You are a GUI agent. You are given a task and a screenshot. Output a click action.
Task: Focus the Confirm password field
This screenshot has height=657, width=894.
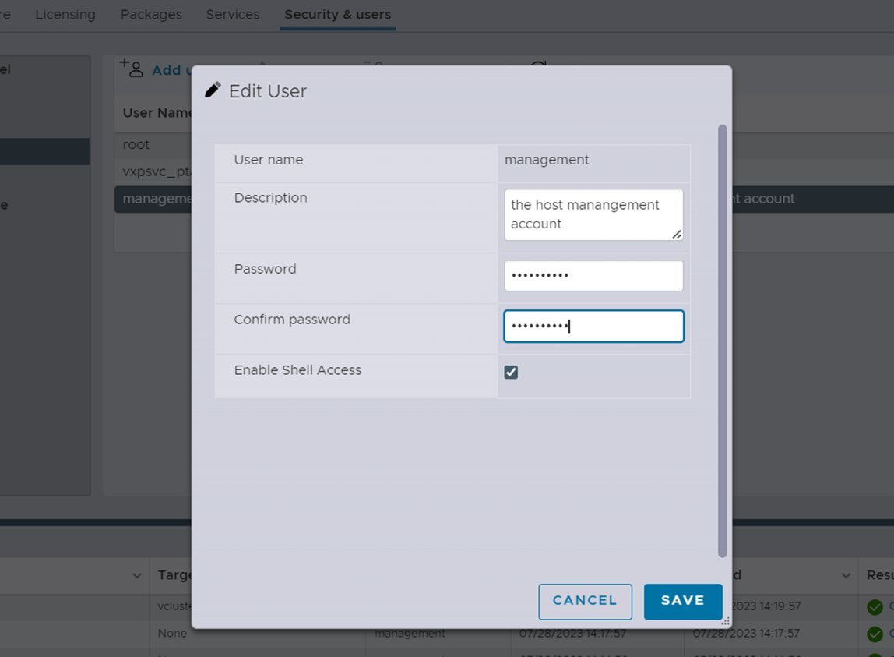pos(593,326)
